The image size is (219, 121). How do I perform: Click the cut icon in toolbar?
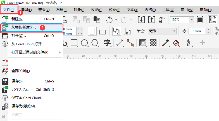76,19
